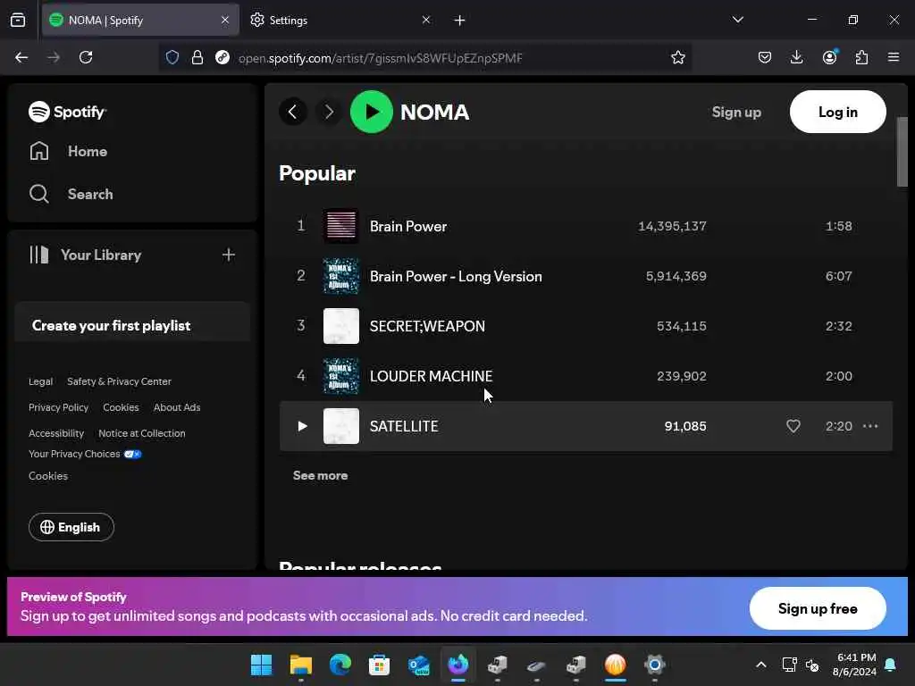
Task: Open Outlook from taskbar
Action: pyautogui.click(x=419, y=665)
